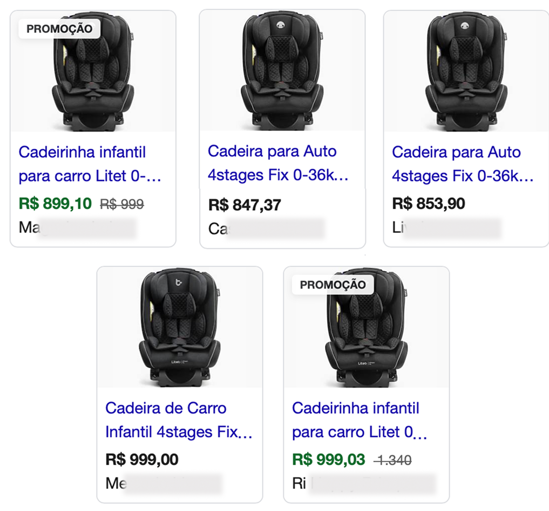Click the green R$ 899,10 price
Viewport: 549px width, 511px height.
(55, 203)
